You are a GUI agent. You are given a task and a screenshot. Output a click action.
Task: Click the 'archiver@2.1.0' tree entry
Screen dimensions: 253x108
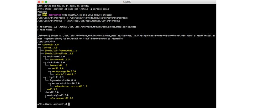[x=56, y=57]
